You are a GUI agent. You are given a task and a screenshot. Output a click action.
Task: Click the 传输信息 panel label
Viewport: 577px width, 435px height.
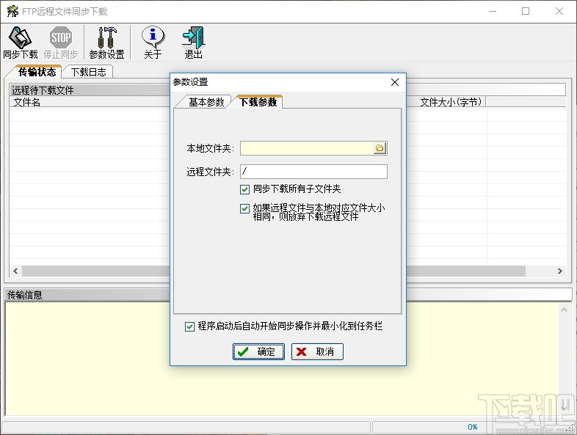[25, 295]
